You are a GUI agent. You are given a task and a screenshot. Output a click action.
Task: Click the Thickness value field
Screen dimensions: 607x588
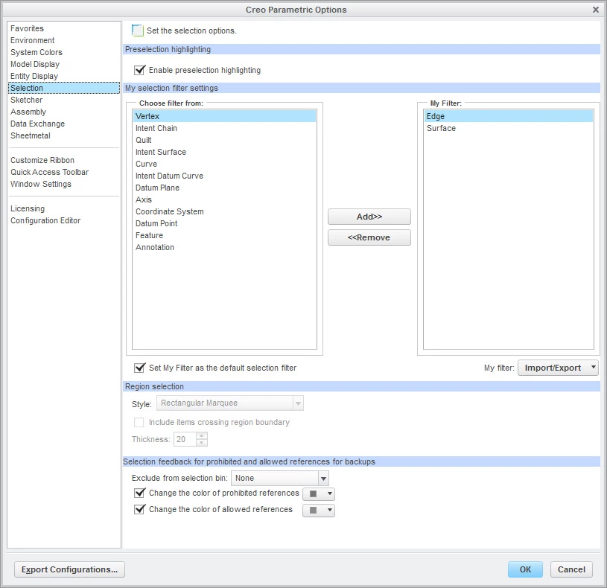185,439
